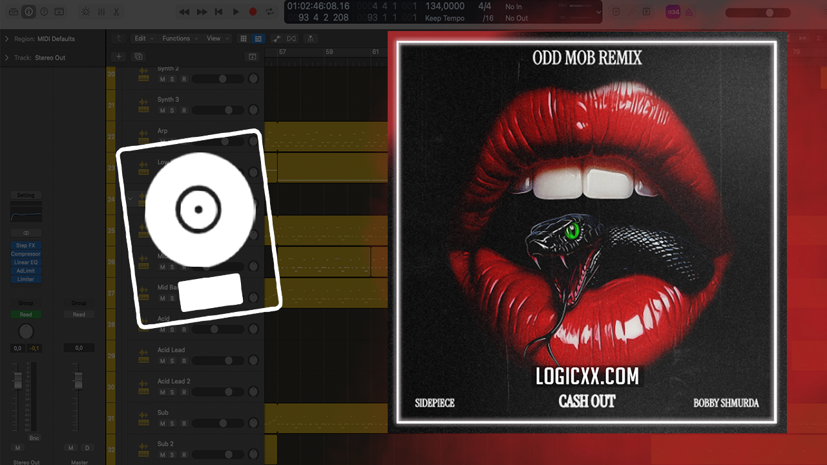This screenshot has width=827, height=465.
Task: Start playback with the Play button
Action: [x=236, y=12]
